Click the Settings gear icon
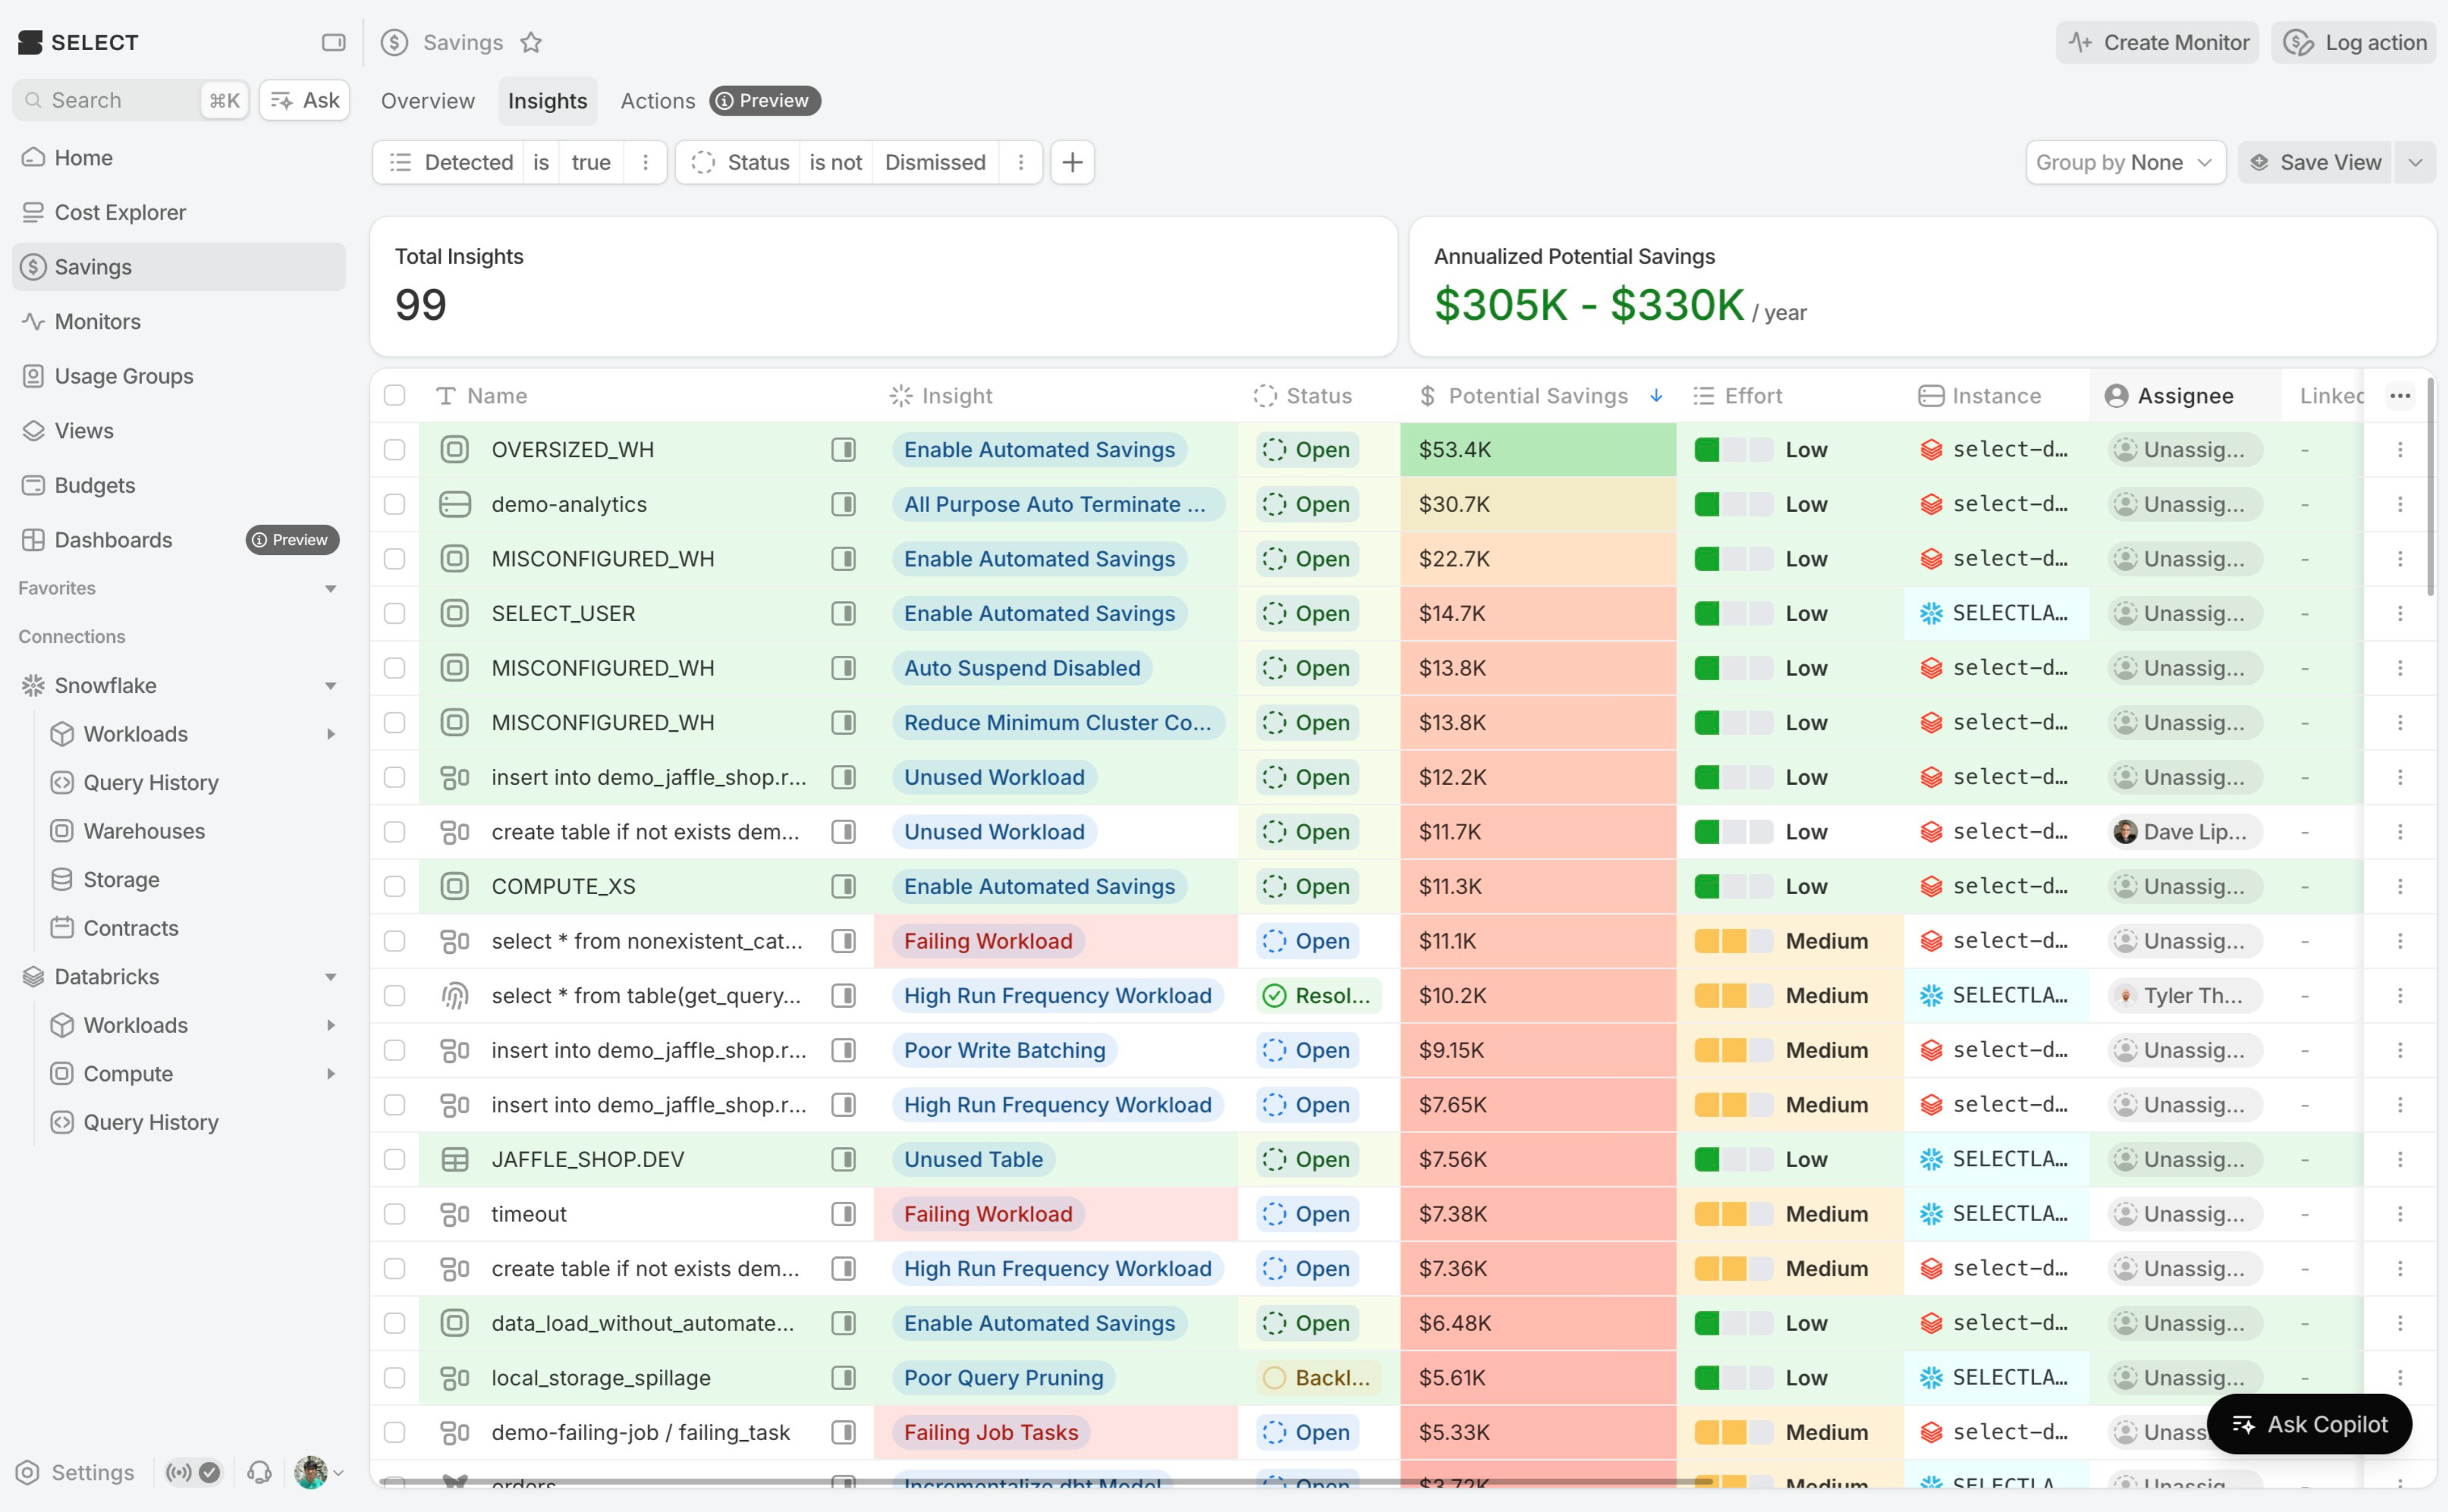Viewport: 2448px width, 1512px height. coord(28,1472)
